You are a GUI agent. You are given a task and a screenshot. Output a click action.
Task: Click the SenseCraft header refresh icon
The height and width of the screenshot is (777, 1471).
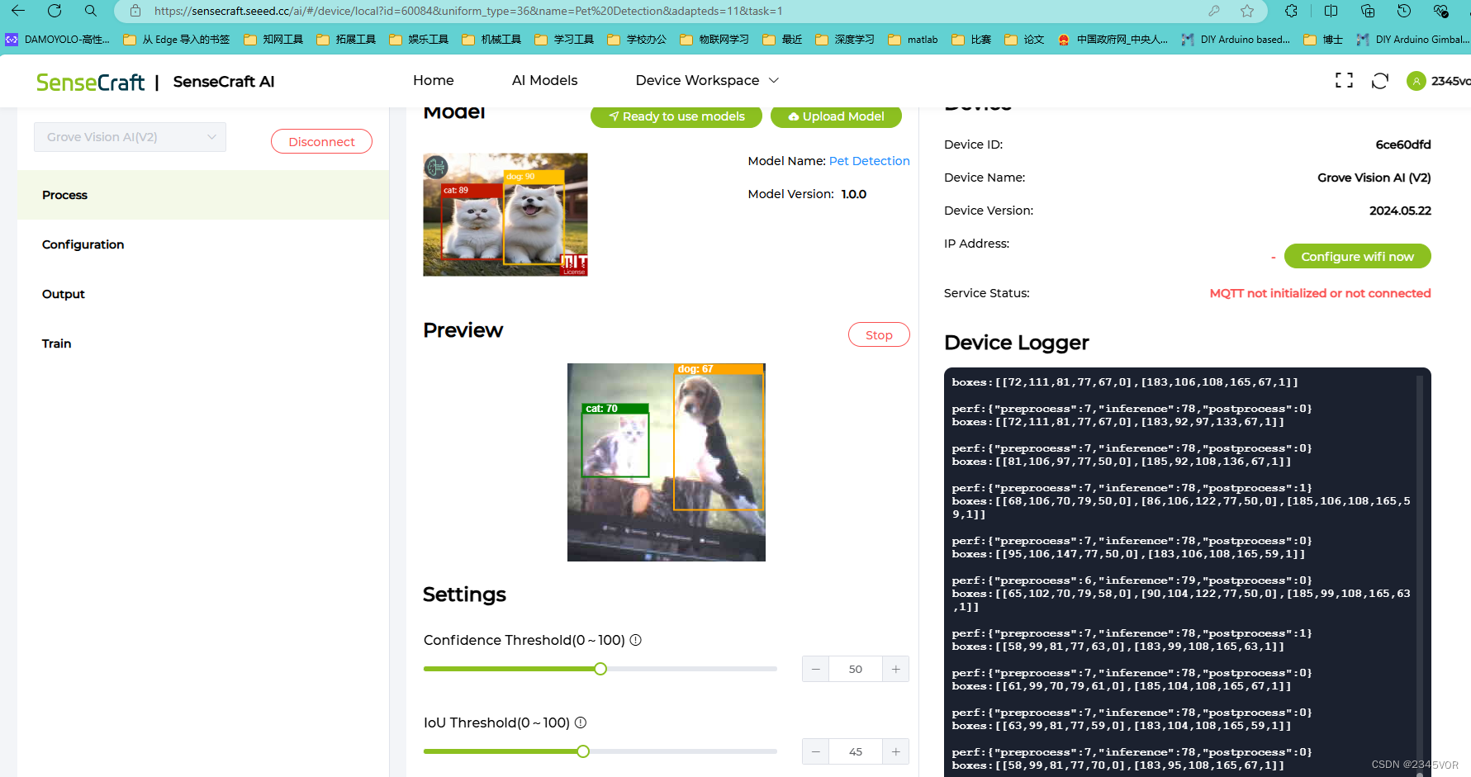1379,80
